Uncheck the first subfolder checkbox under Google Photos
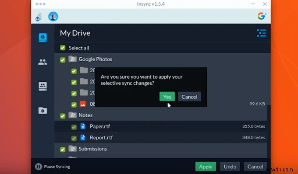The width and height of the screenshot is (298, 174). coord(74,71)
